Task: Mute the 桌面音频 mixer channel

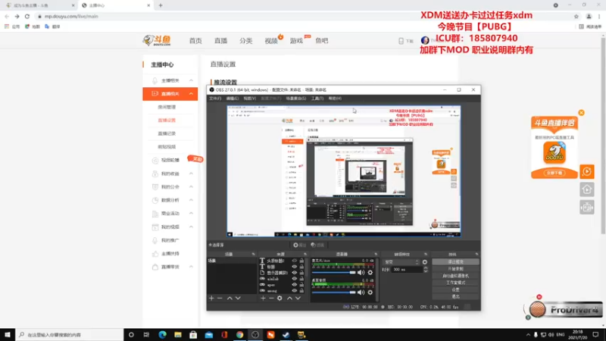Action: 361,293
